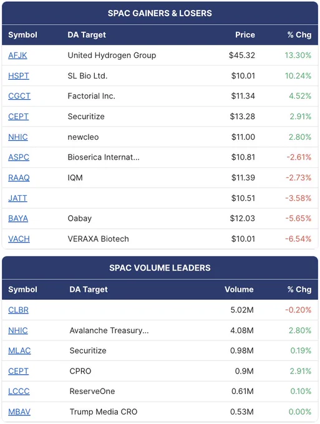Select NHIC link in Gainers & Losers table

pos(18,137)
